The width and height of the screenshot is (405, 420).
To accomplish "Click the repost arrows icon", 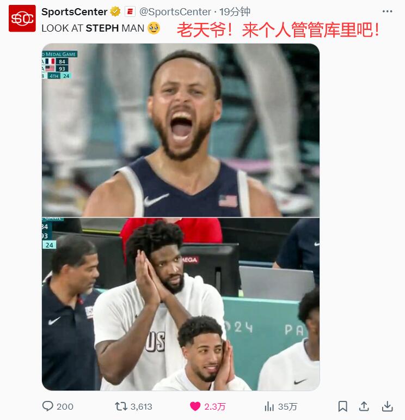I will click(x=121, y=406).
